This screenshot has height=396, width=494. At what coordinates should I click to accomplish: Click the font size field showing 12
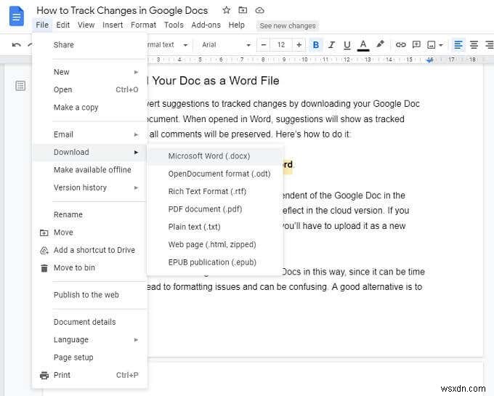pos(281,45)
